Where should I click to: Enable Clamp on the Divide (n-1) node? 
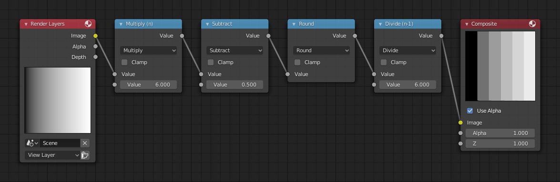pyautogui.click(x=384, y=62)
